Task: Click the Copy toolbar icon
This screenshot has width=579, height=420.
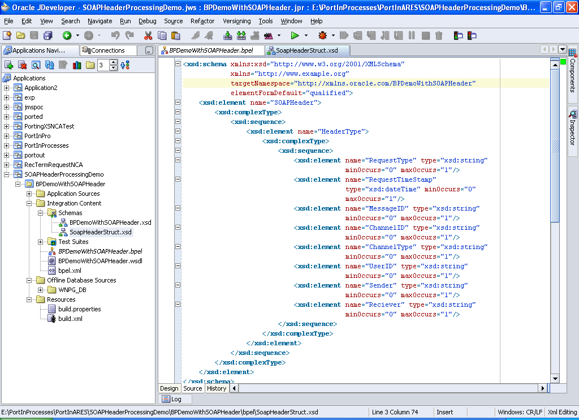Action: (162, 36)
